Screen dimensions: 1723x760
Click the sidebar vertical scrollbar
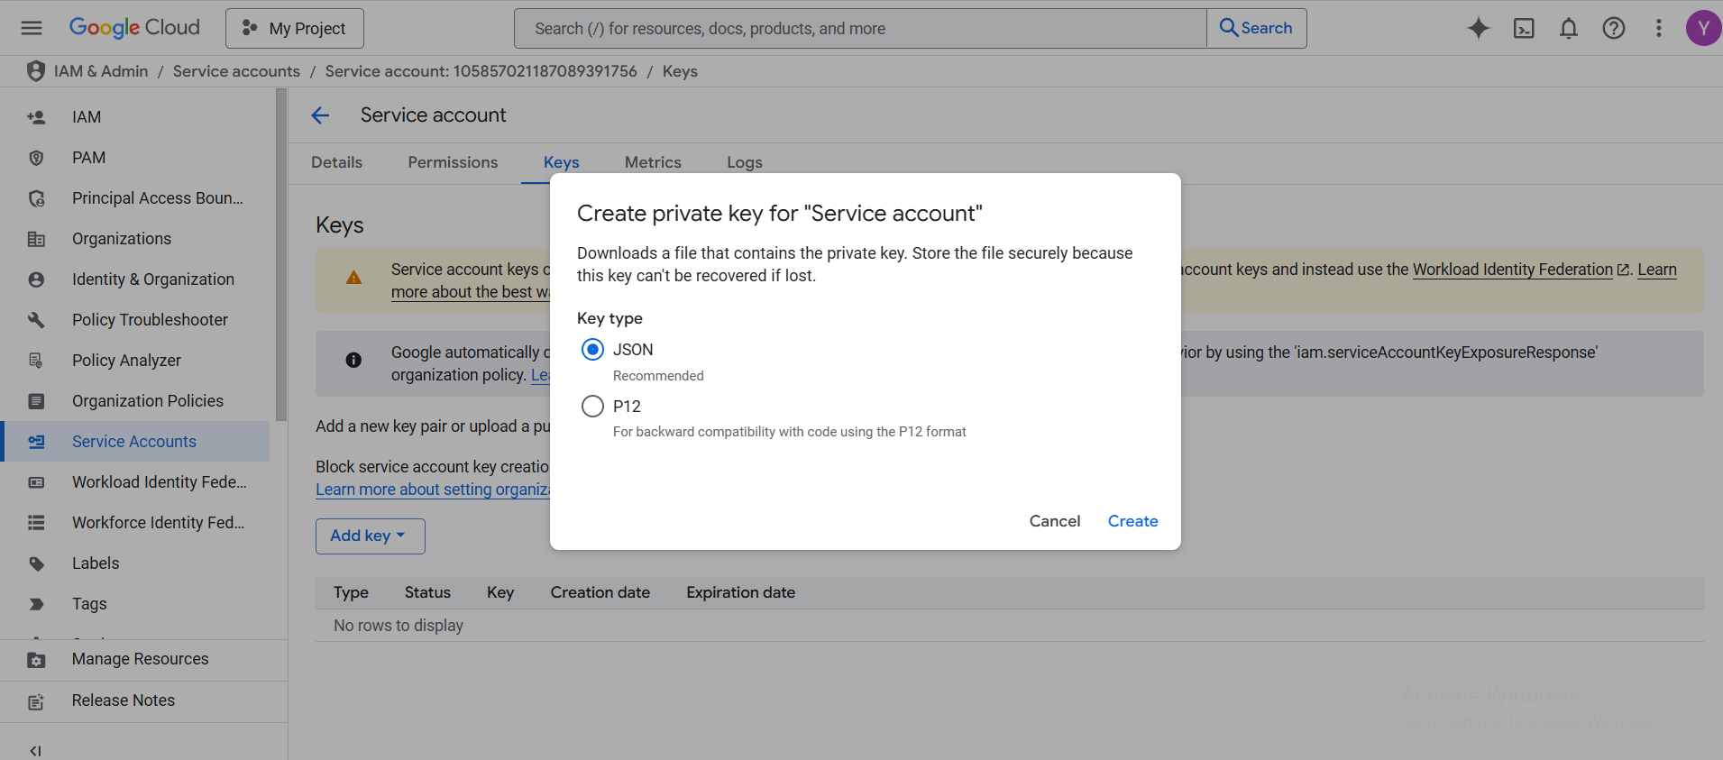pyautogui.click(x=281, y=261)
